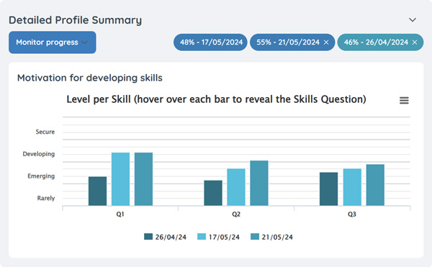Remove the 46% - 26/04/2024 chip
The width and height of the screenshot is (432, 267).
(x=415, y=42)
